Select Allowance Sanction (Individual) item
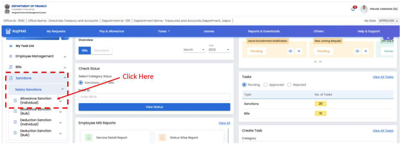Viewport: 400px width, 145px height. (36, 100)
